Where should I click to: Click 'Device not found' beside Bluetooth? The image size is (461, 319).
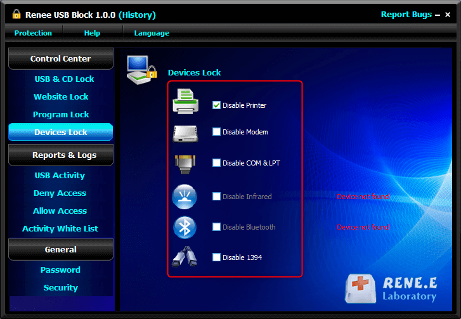tap(363, 227)
